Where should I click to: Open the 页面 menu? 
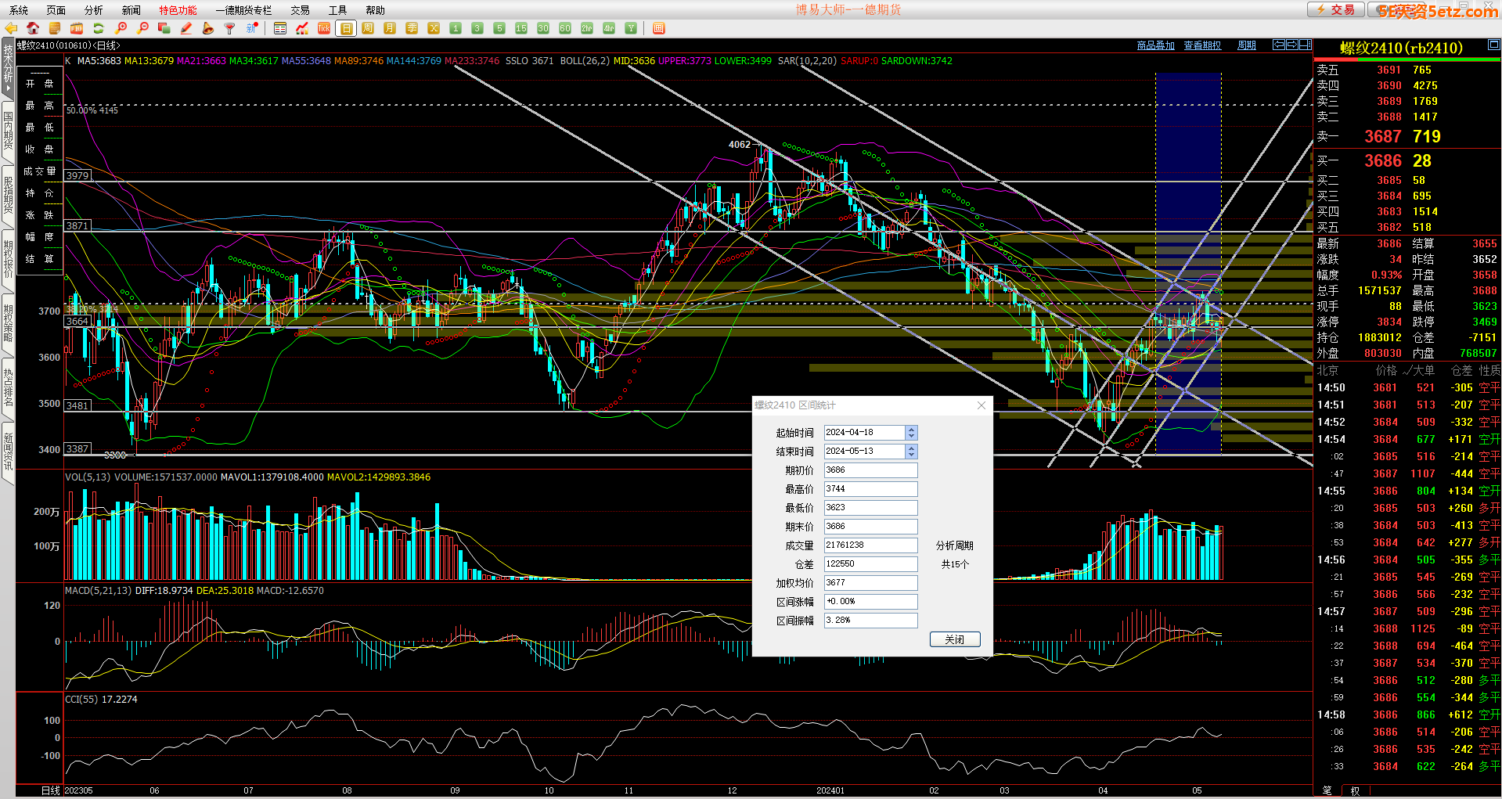pyautogui.click(x=56, y=10)
